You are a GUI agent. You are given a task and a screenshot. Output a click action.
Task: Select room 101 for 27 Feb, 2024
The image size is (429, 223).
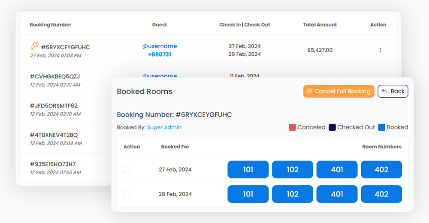[248, 169]
